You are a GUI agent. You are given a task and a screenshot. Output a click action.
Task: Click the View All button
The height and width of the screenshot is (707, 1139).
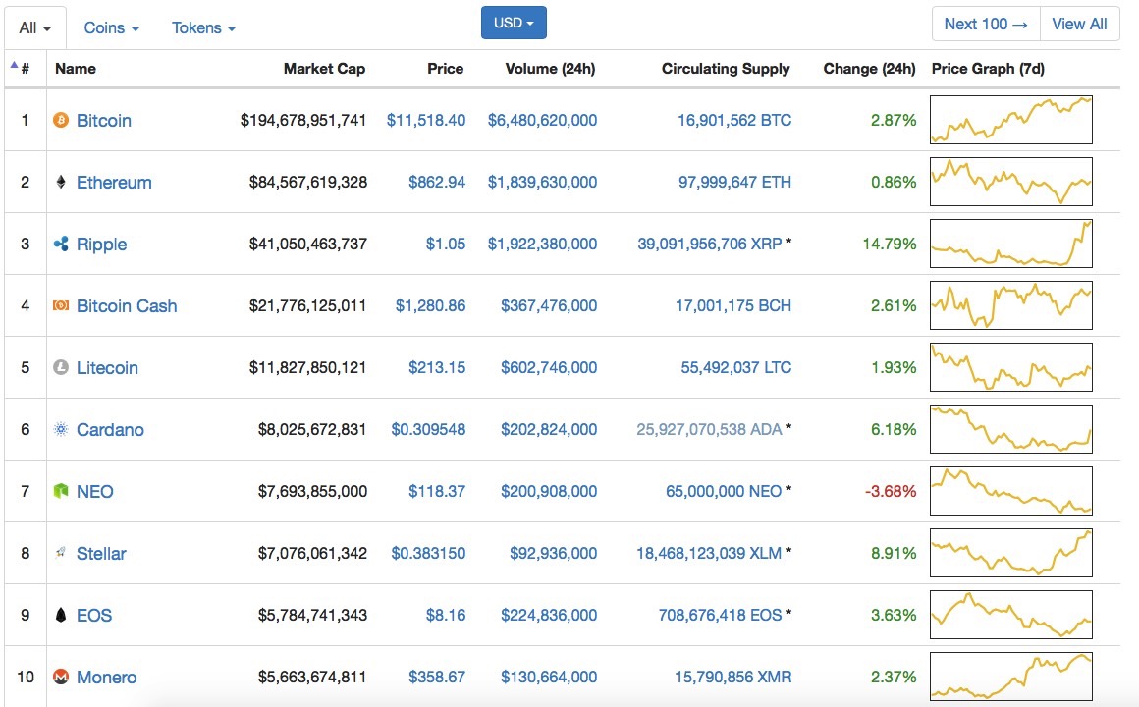(x=1079, y=24)
